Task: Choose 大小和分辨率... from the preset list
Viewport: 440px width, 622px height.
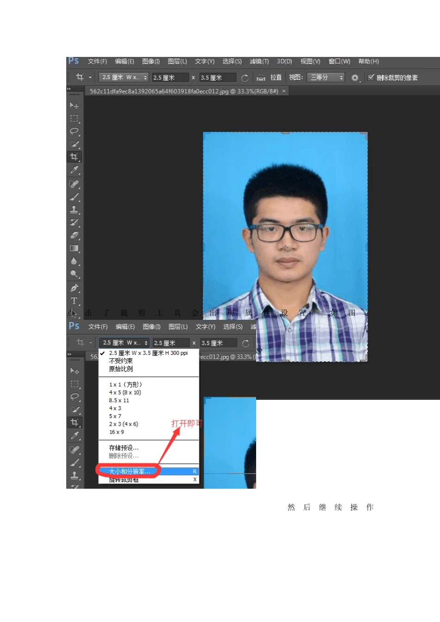Action: point(130,472)
